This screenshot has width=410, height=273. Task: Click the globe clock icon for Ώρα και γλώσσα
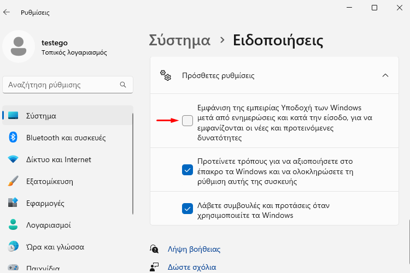[13, 247]
